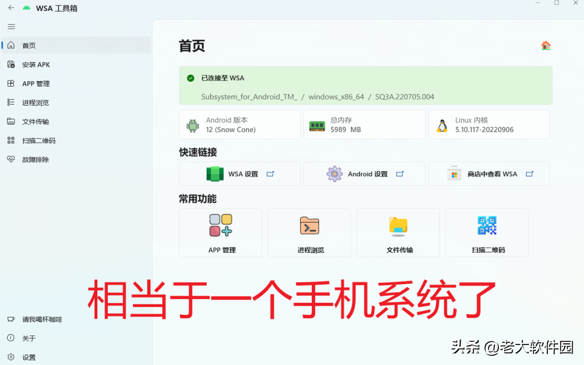
Task: Click the folder icon beside 文件传输 in the sidebar
Action: coord(11,121)
